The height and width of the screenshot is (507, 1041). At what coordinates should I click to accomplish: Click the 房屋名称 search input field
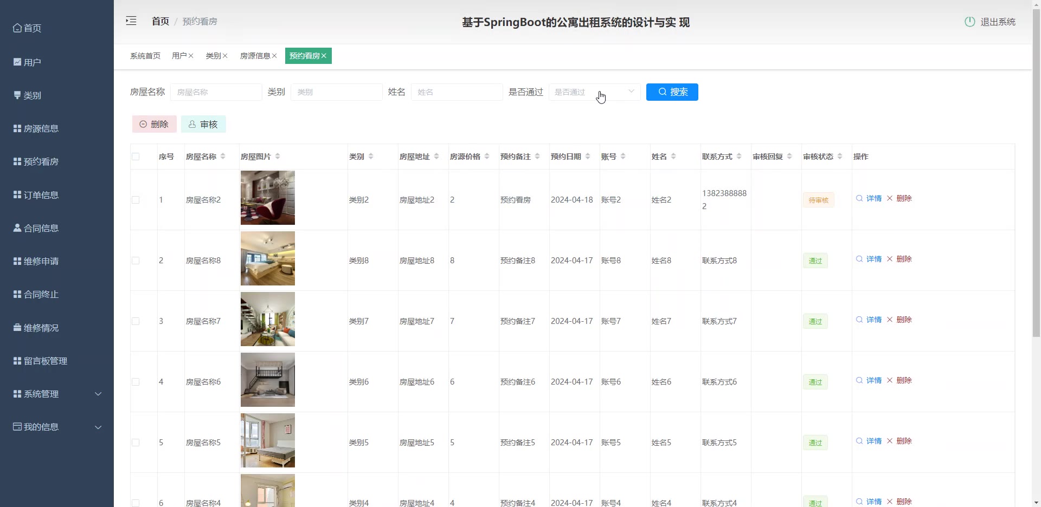216,92
